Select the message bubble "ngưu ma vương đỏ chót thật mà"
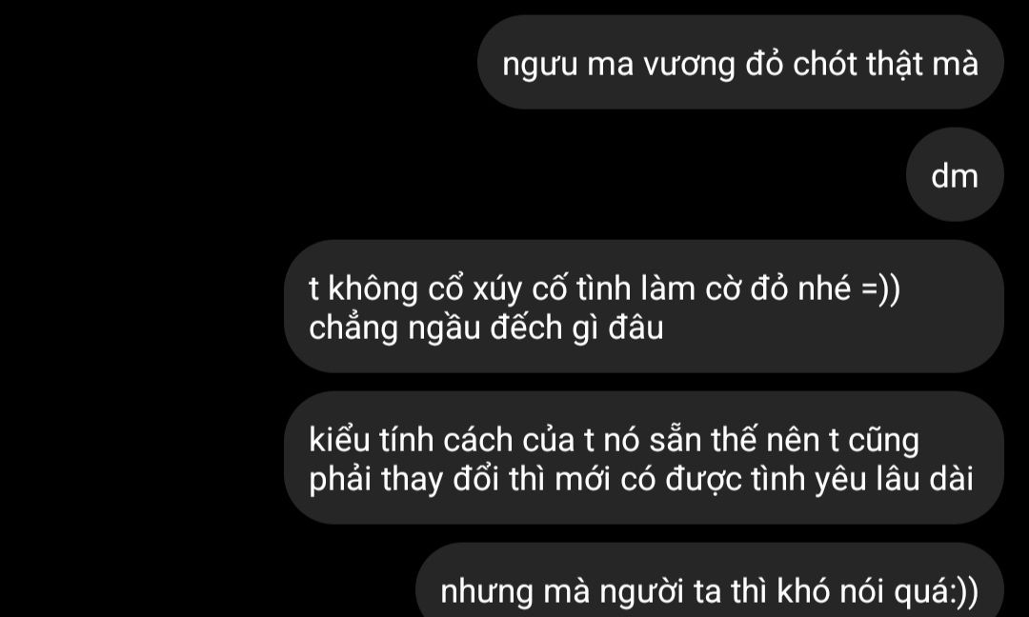 pyautogui.click(x=740, y=62)
